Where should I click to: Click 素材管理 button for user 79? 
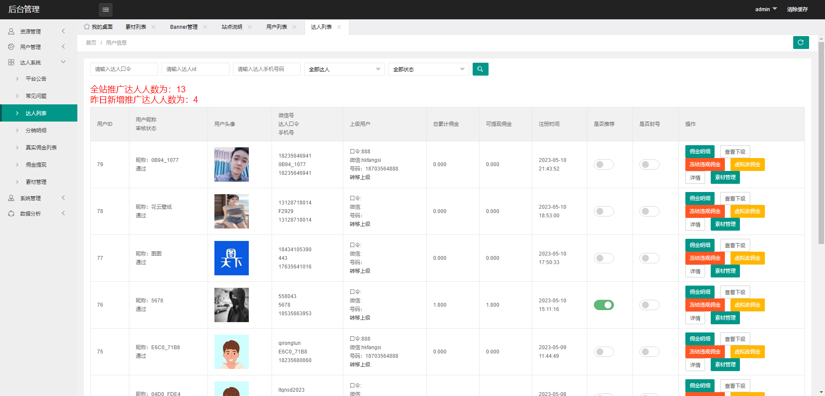pyautogui.click(x=725, y=177)
